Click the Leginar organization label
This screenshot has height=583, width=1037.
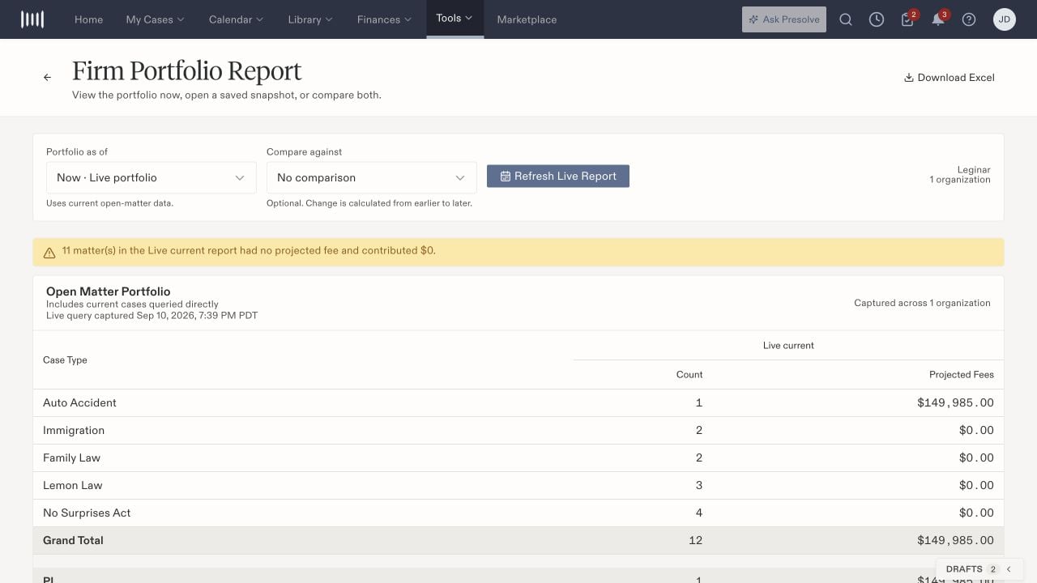(x=974, y=170)
